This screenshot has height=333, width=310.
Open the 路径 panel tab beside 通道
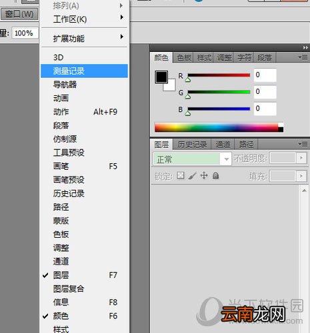pyautogui.click(x=246, y=145)
